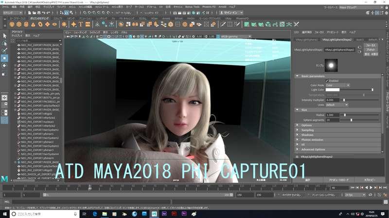The height and width of the screenshot is (218, 389).
Task: Expand the Advanced Options section
Action: 338,149
